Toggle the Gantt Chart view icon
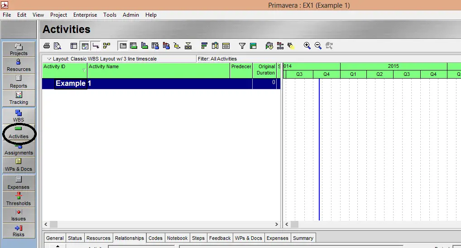Screen dimensions: 461x248 (x=85, y=46)
